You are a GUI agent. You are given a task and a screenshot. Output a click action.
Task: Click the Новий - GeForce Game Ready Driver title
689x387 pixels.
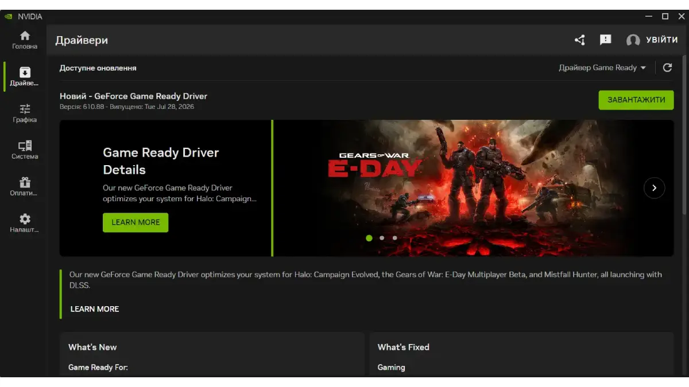133,96
